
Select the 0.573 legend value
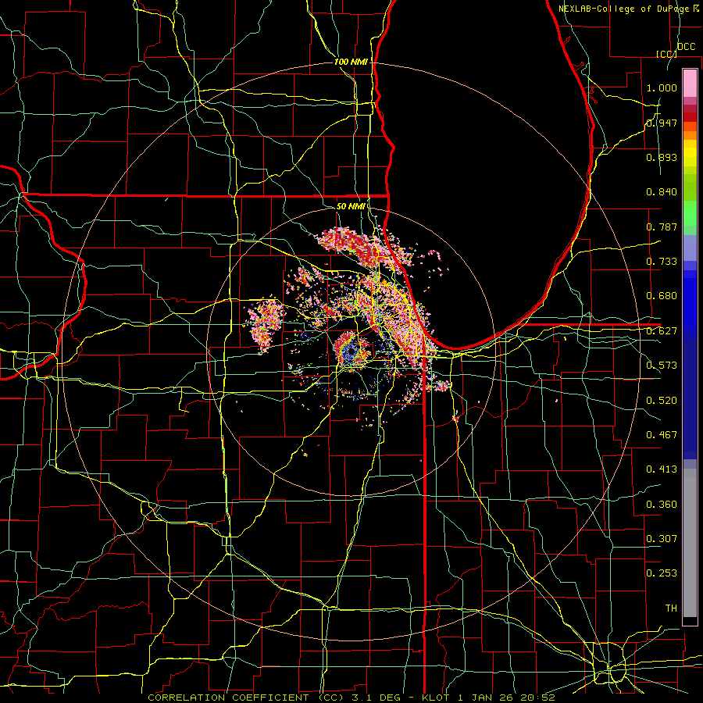pos(662,366)
